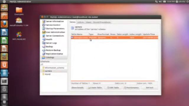This screenshot has width=189, height=106.
Task: Launch Install Ubuntu 11.04 desktop icon
Action: pyautogui.click(x=19, y=22)
